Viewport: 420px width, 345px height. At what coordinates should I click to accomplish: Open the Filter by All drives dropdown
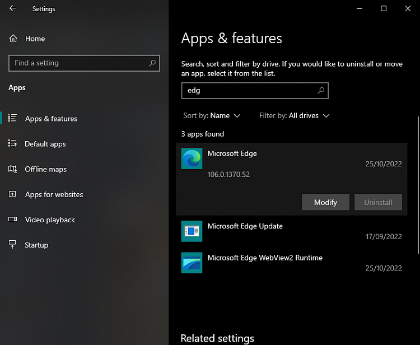(x=294, y=116)
